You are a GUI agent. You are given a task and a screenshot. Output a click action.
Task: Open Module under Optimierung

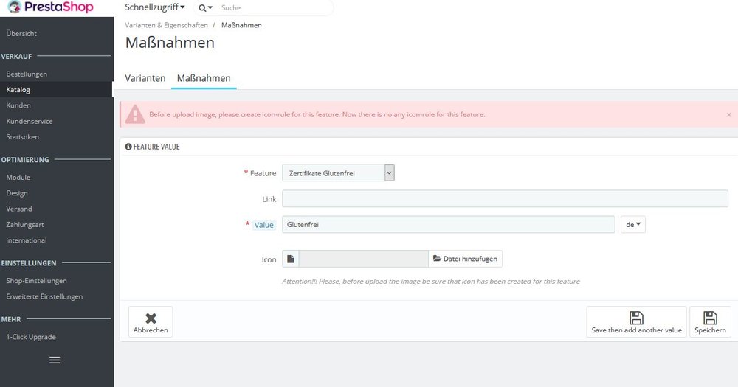18,177
